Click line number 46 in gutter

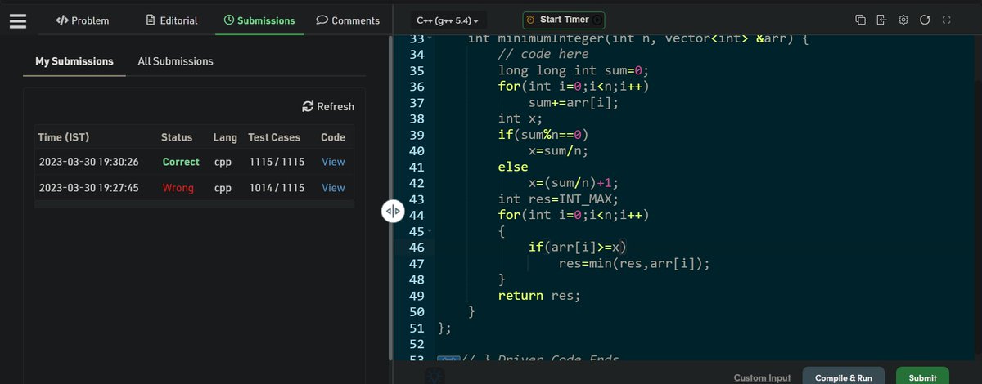416,248
